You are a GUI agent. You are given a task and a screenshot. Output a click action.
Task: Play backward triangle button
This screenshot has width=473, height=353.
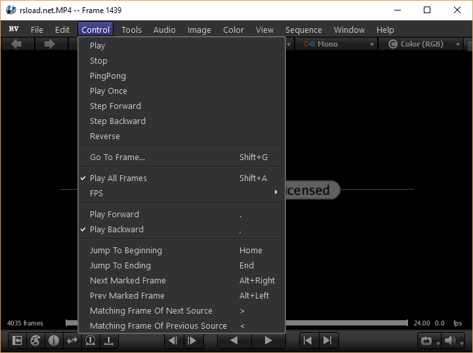pyautogui.click(x=234, y=341)
